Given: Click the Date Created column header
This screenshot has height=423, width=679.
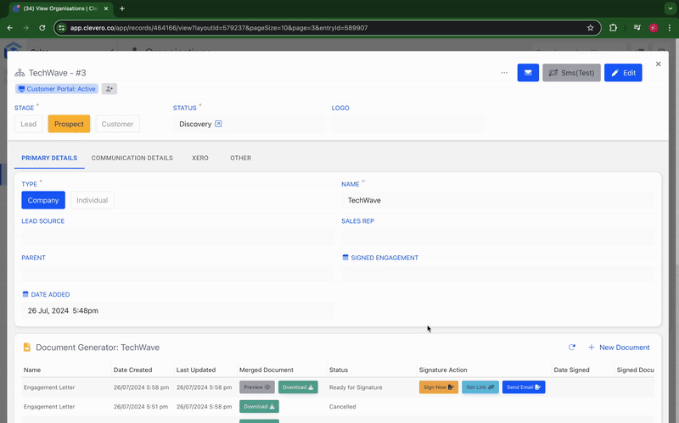Looking at the screenshot, I should (132, 370).
